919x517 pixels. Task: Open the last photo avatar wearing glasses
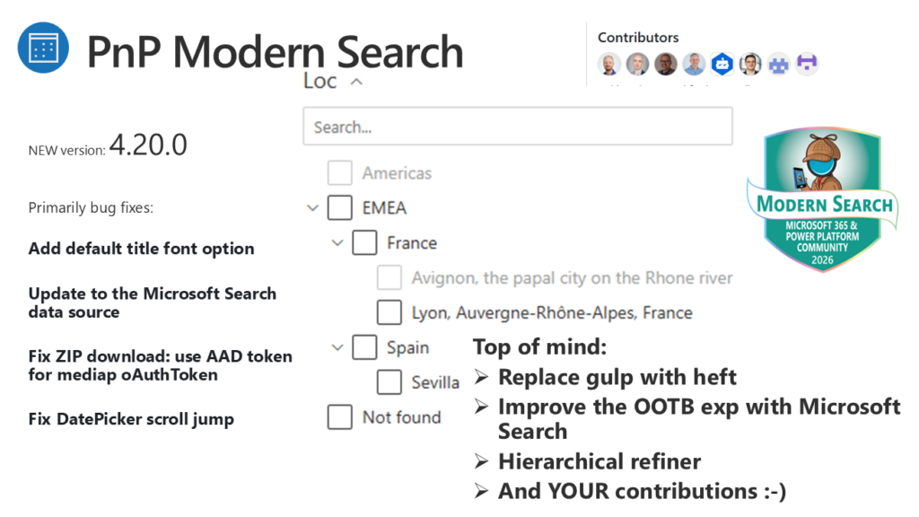tap(750, 64)
